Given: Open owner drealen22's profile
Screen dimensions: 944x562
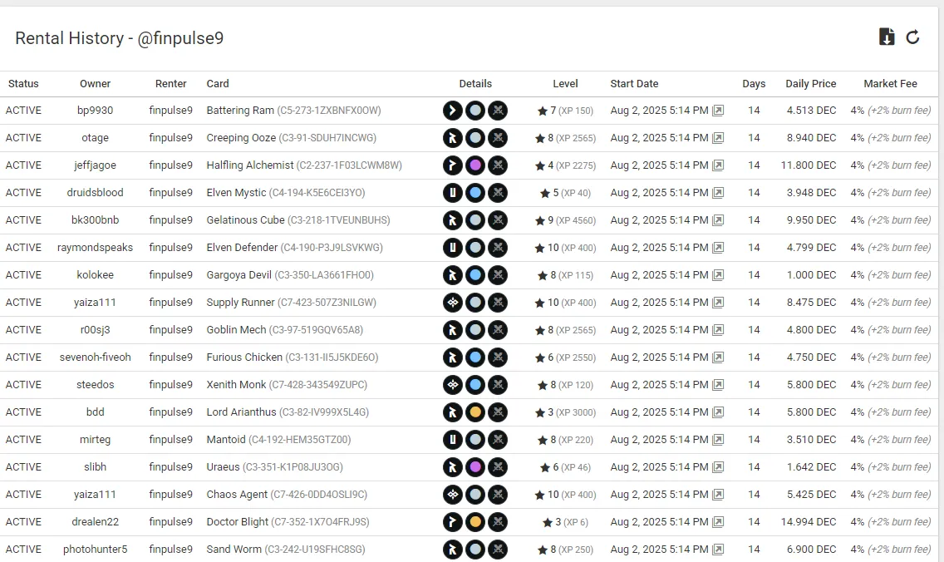Looking at the screenshot, I should coord(95,521).
